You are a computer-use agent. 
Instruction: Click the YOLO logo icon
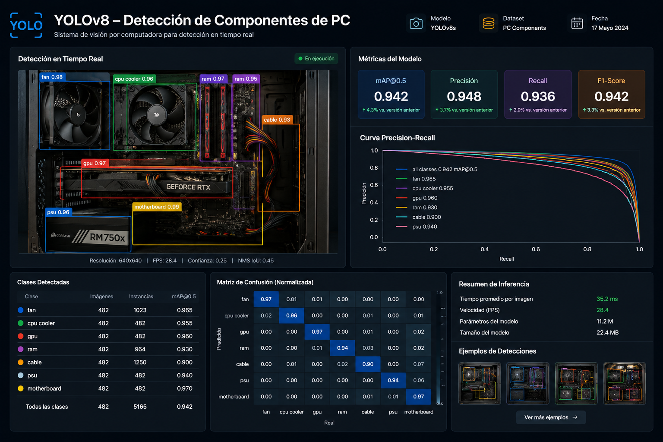[26, 25]
